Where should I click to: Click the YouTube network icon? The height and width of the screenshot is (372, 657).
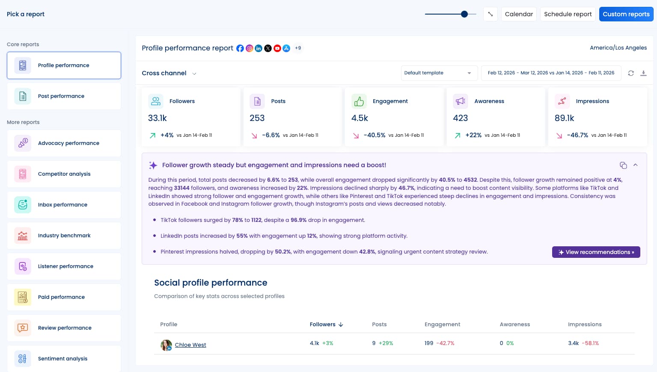(277, 48)
